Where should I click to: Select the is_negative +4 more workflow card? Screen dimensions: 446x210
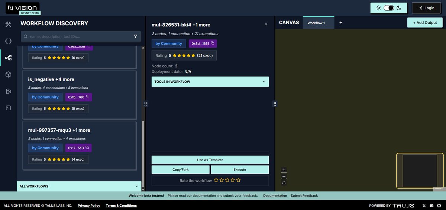click(x=79, y=95)
